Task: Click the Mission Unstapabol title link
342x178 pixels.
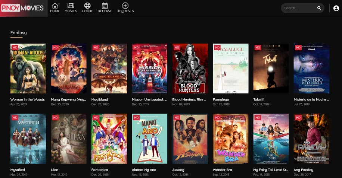Action: tap(149, 99)
